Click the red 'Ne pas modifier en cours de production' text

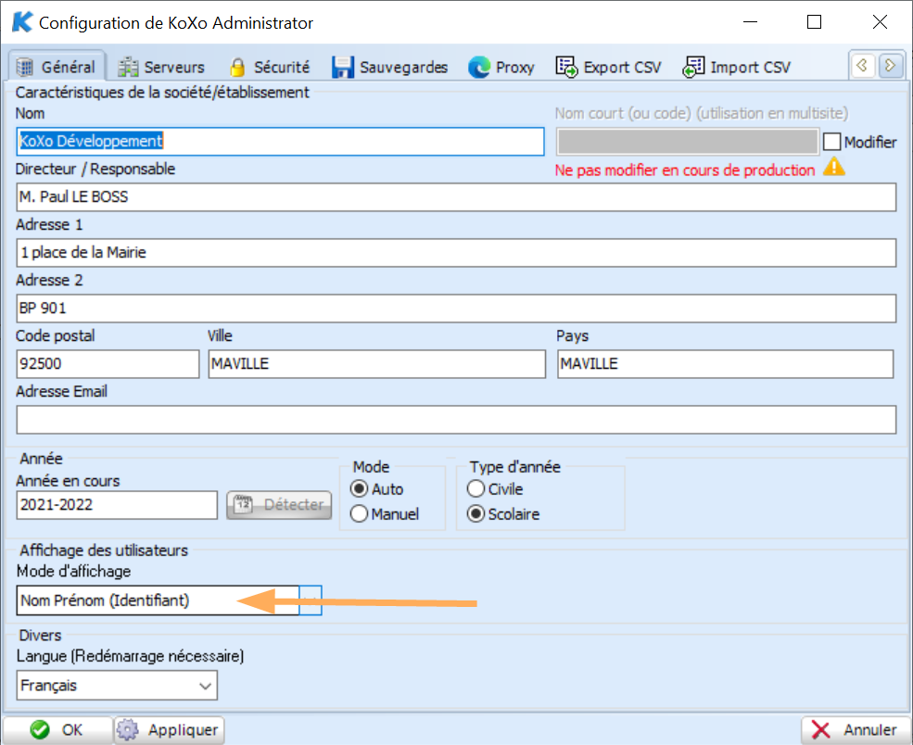(685, 170)
